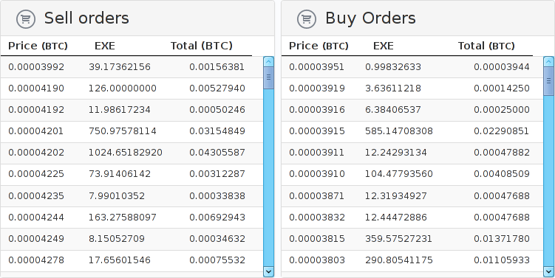Select buy order priced 0.00003951
This screenshot has height=278, width=555.
(x=412, y=67)
